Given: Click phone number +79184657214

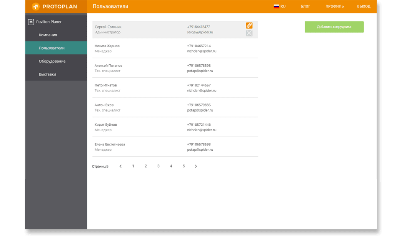Looking at the screenshot, I should click(198, 46).
